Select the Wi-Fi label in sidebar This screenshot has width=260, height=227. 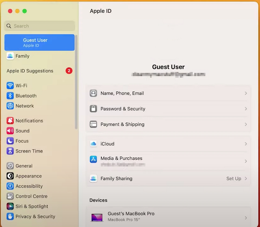[21, 85]
